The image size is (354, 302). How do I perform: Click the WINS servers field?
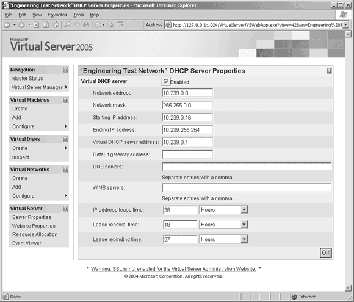pos(247,187)
